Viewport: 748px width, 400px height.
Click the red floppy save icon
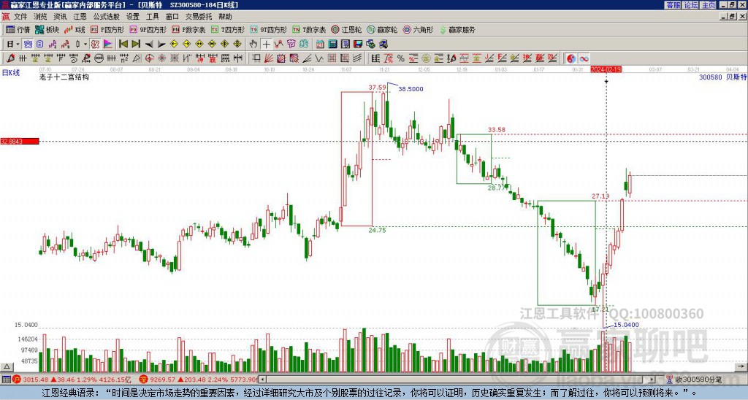(x=358, y=45)
